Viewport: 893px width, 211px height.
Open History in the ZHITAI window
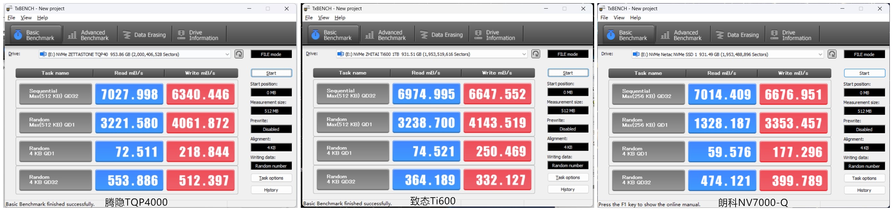568,190
